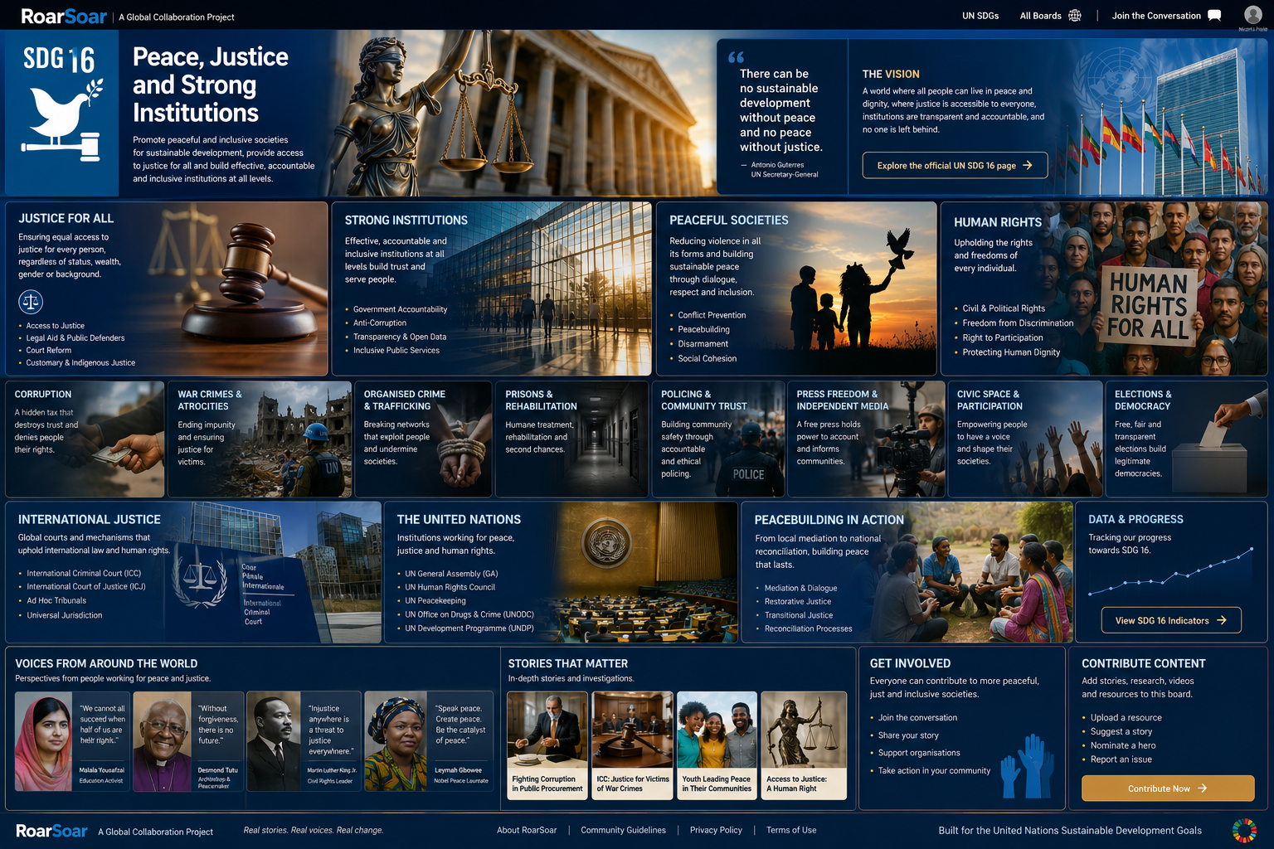This screenshot has height=849, width=1274.
Task: Click UN Human Rights Council item
Action: click(450, 587)
